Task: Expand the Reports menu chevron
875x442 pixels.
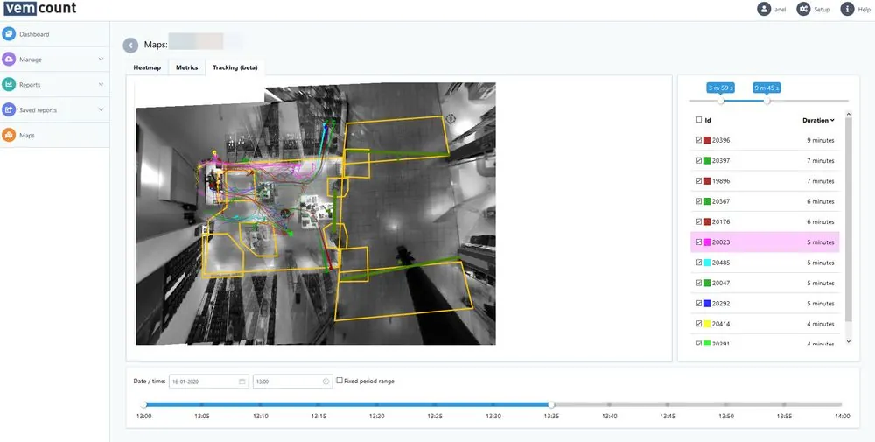Action: click(x=101, y=85)
